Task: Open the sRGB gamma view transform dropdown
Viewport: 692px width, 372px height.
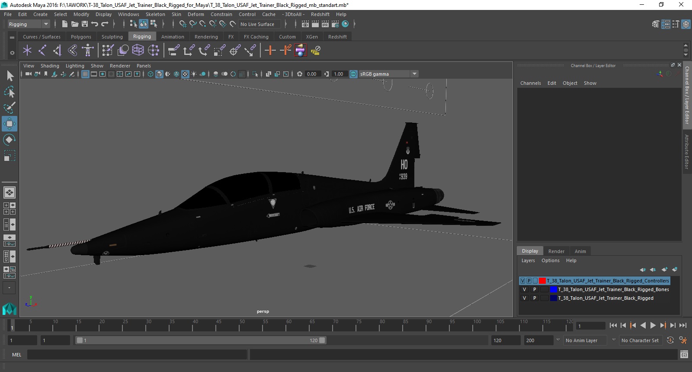Action: tap(388, 74)
